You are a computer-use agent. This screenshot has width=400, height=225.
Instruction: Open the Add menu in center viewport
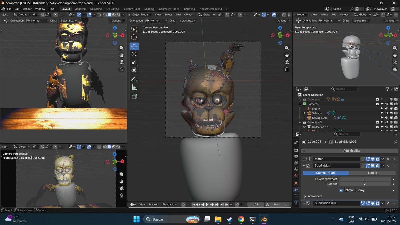(178, 15)
